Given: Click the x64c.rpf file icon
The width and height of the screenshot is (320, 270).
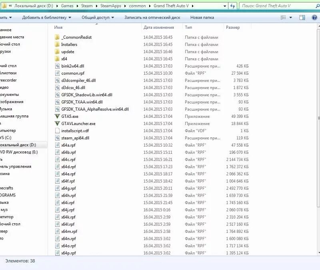Looking at the screenshot, I should tap(57, 159).
